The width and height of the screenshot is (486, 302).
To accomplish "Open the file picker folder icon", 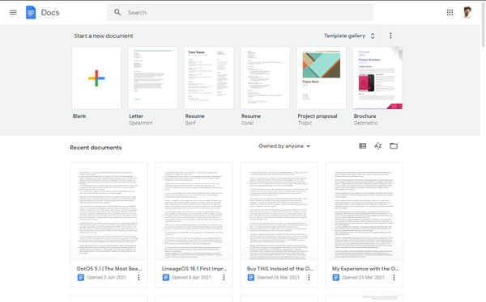I will point(394,145).
